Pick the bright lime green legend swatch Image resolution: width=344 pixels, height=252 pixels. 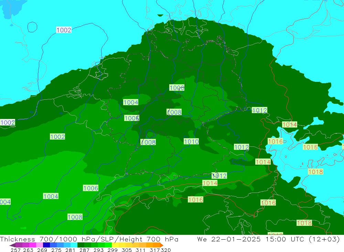[108, 245]
